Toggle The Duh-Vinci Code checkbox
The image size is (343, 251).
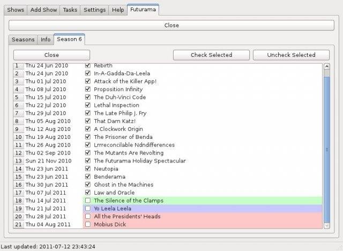pos(88,97)
